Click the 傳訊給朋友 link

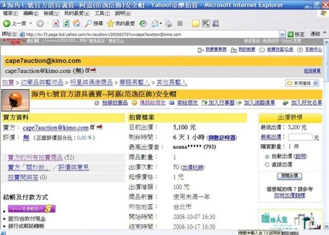(x=152, y=103)
